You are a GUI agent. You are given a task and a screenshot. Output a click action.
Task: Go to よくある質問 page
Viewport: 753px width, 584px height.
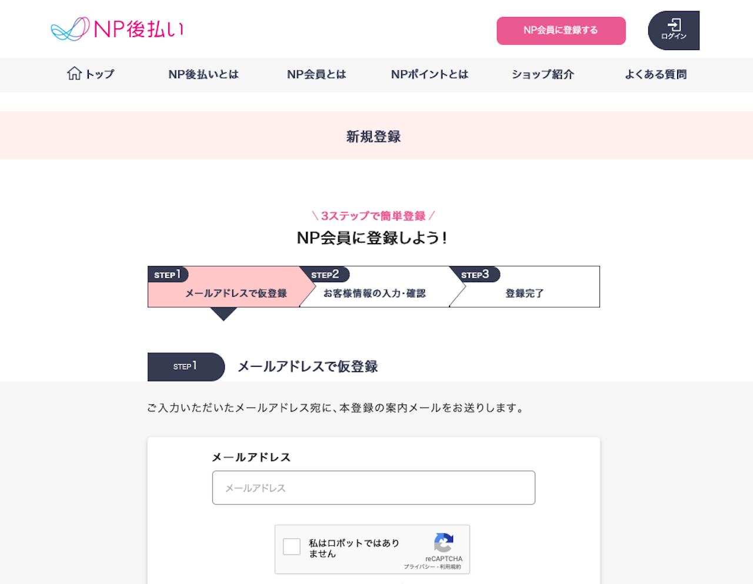click(x=655, y=74)
